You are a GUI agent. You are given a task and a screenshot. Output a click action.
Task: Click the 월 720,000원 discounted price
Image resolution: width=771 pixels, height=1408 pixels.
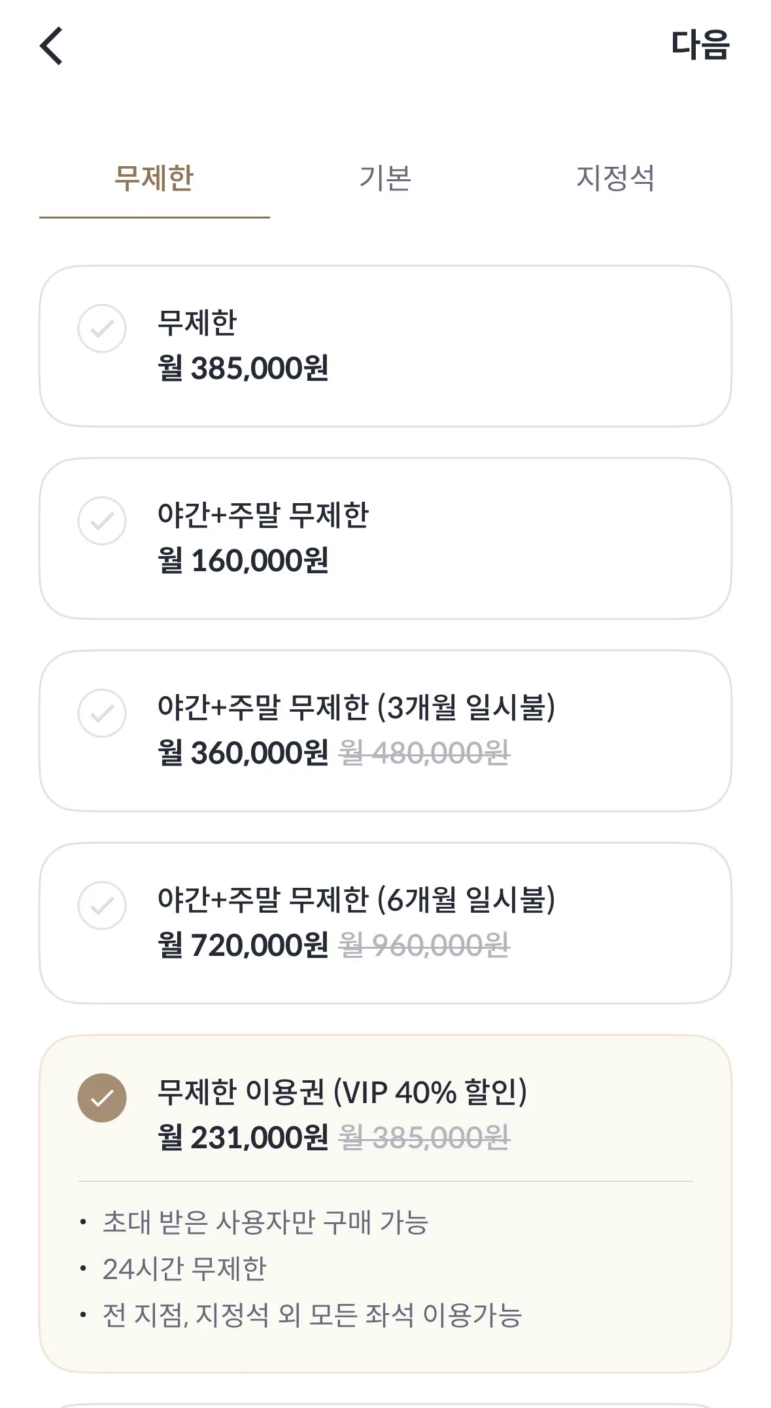pyautogui.click(x=243, y=945)
